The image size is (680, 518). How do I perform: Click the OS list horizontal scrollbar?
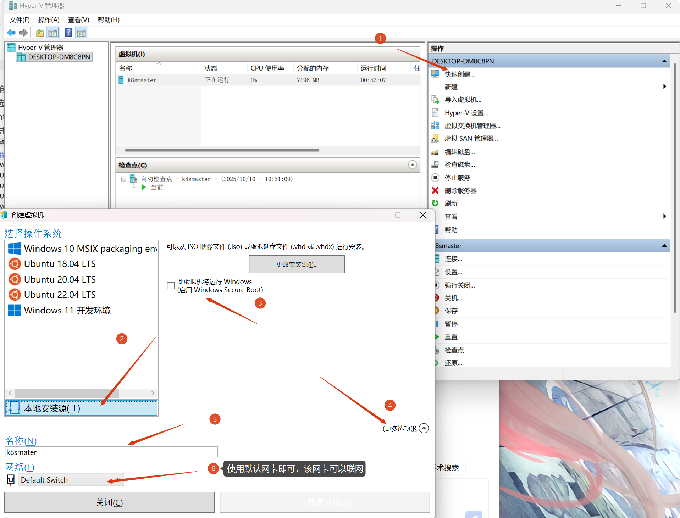tap(67, 393)
